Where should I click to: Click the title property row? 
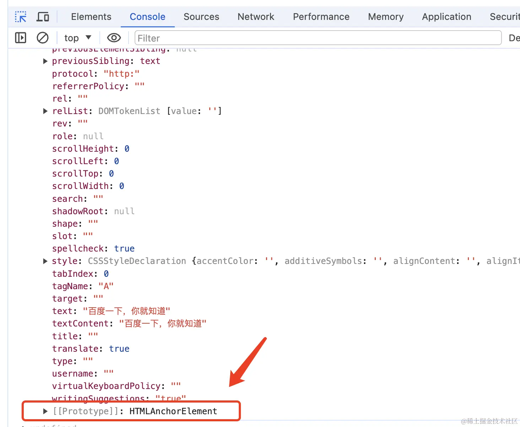click(75, 336)
